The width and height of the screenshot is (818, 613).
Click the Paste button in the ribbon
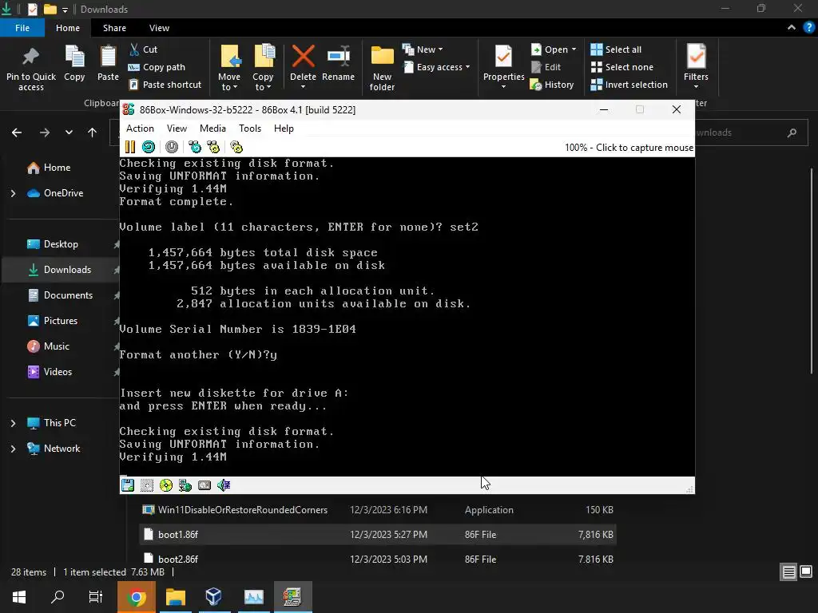tap(108, 64)
